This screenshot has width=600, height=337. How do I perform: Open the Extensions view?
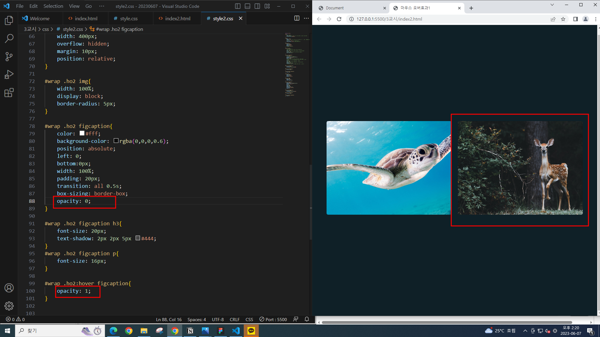pyautogui.click(x=9, y=93)
